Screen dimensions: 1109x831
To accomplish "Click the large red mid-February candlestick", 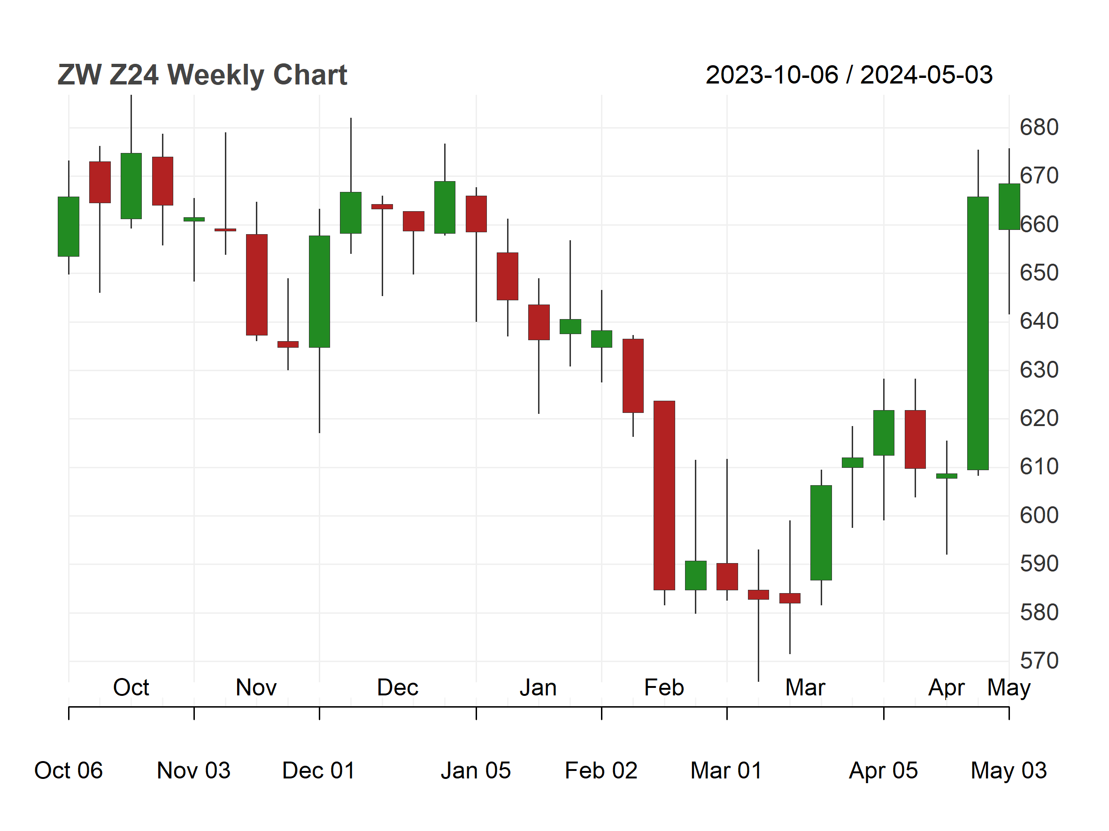I will coord(664,496).
